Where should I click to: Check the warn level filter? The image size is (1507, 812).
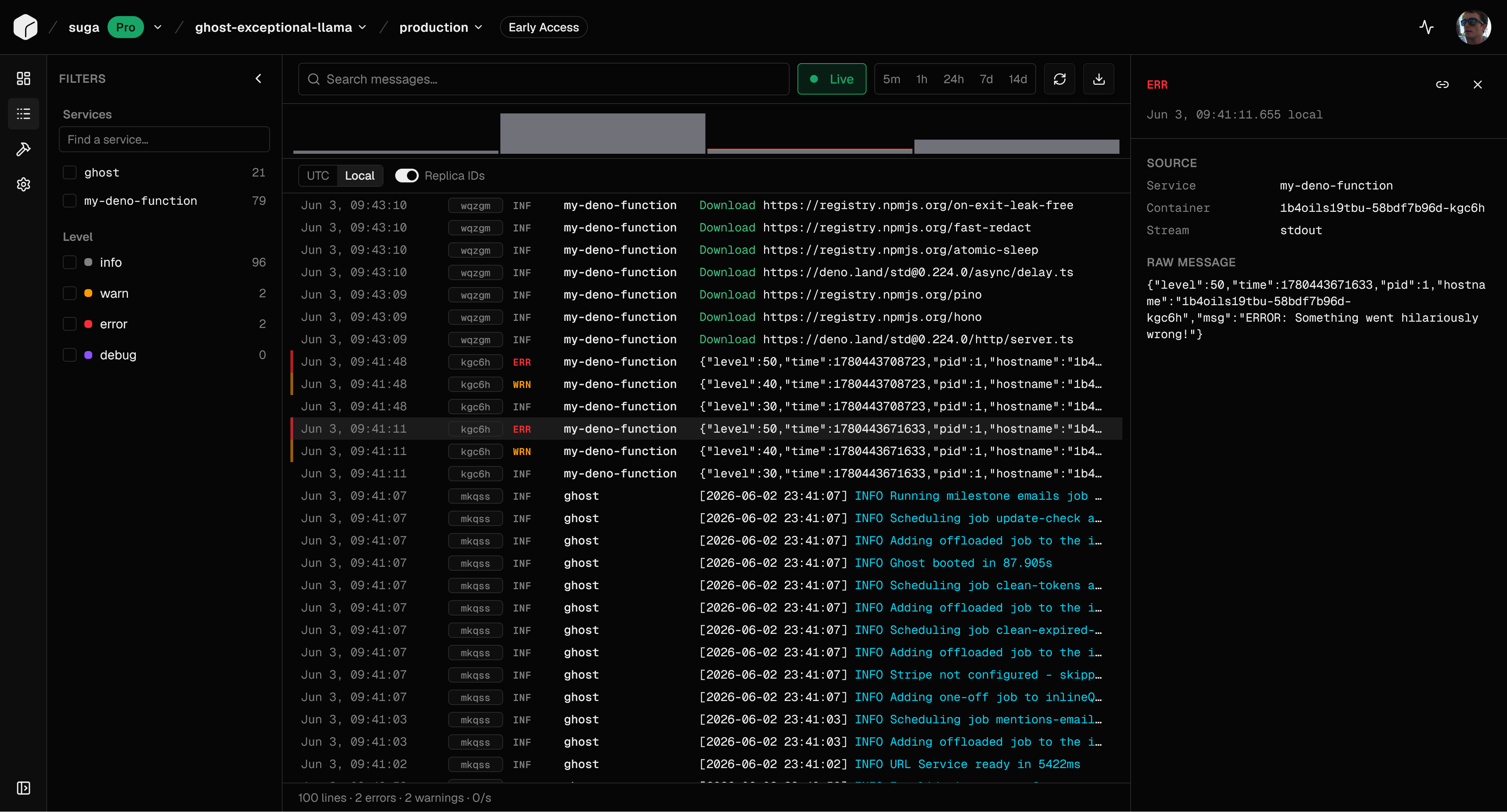(x=69, y=293)
